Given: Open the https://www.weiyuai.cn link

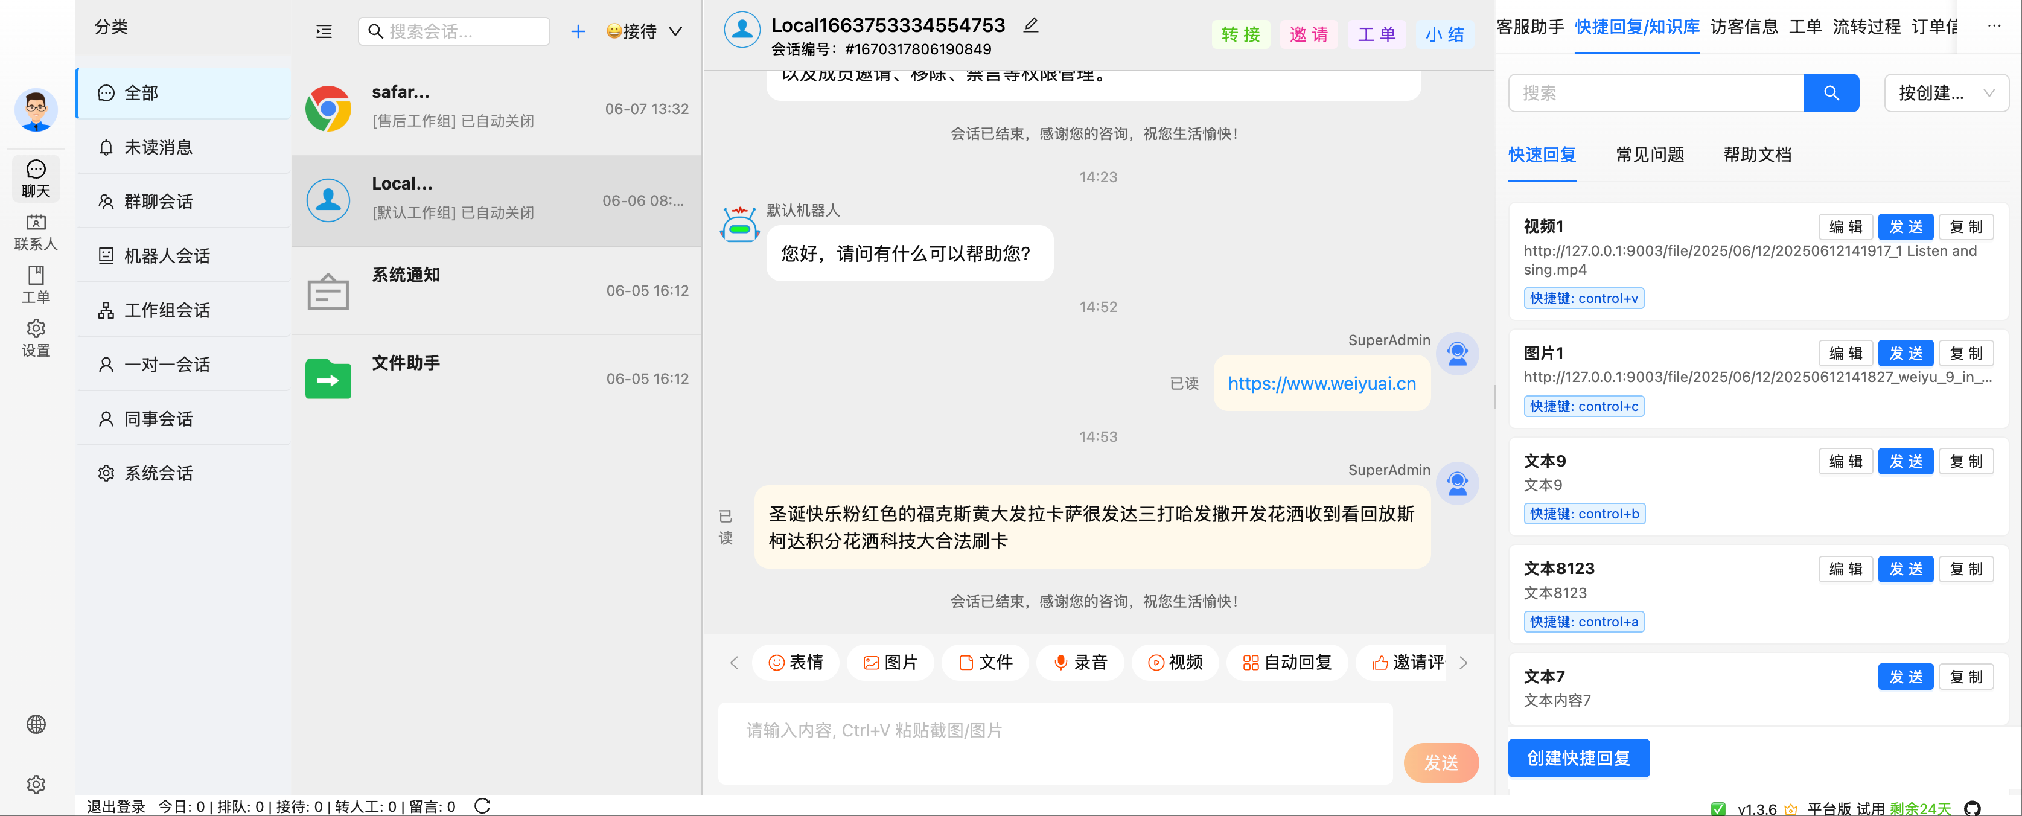Looking at the screenshot, I should tap(1321, 384).
